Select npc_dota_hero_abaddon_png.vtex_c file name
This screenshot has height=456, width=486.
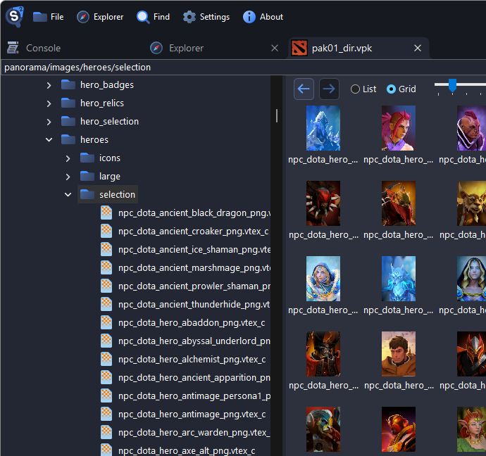pyautogui.click(x=192, y=322)
